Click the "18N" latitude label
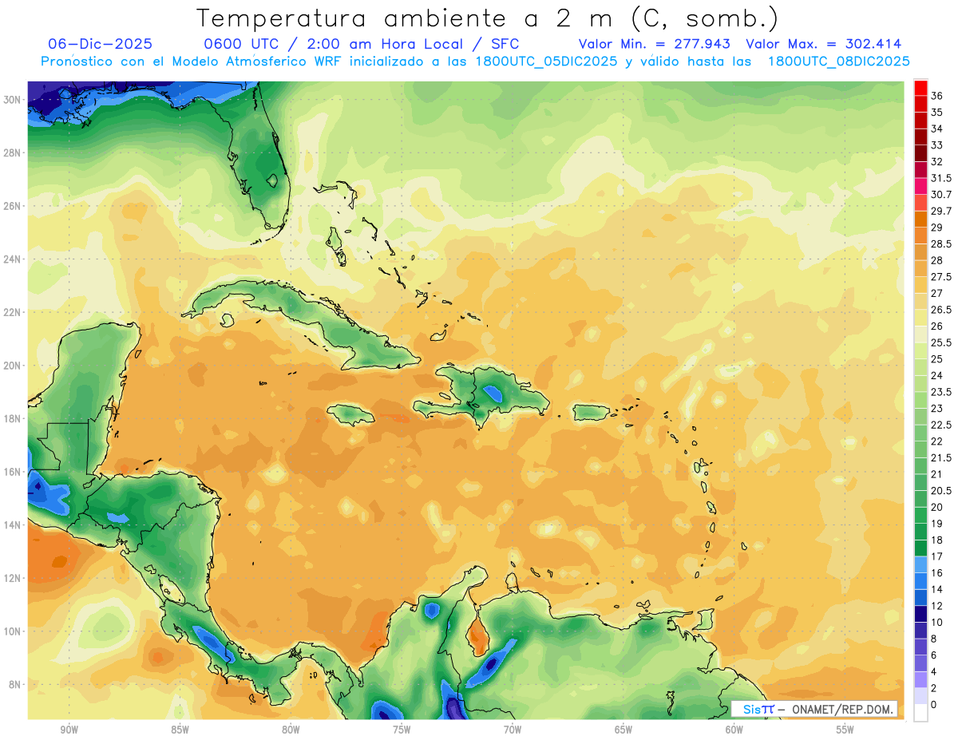The height and width of the screenshot is (740, 958). tap(14, 418)
